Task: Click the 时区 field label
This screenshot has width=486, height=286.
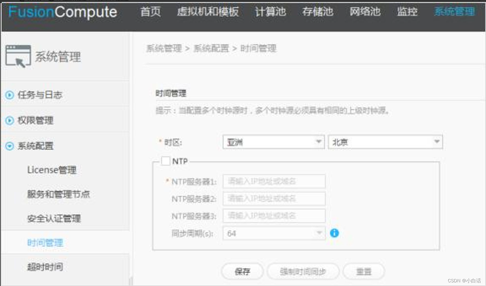Action: pos(173,143)
